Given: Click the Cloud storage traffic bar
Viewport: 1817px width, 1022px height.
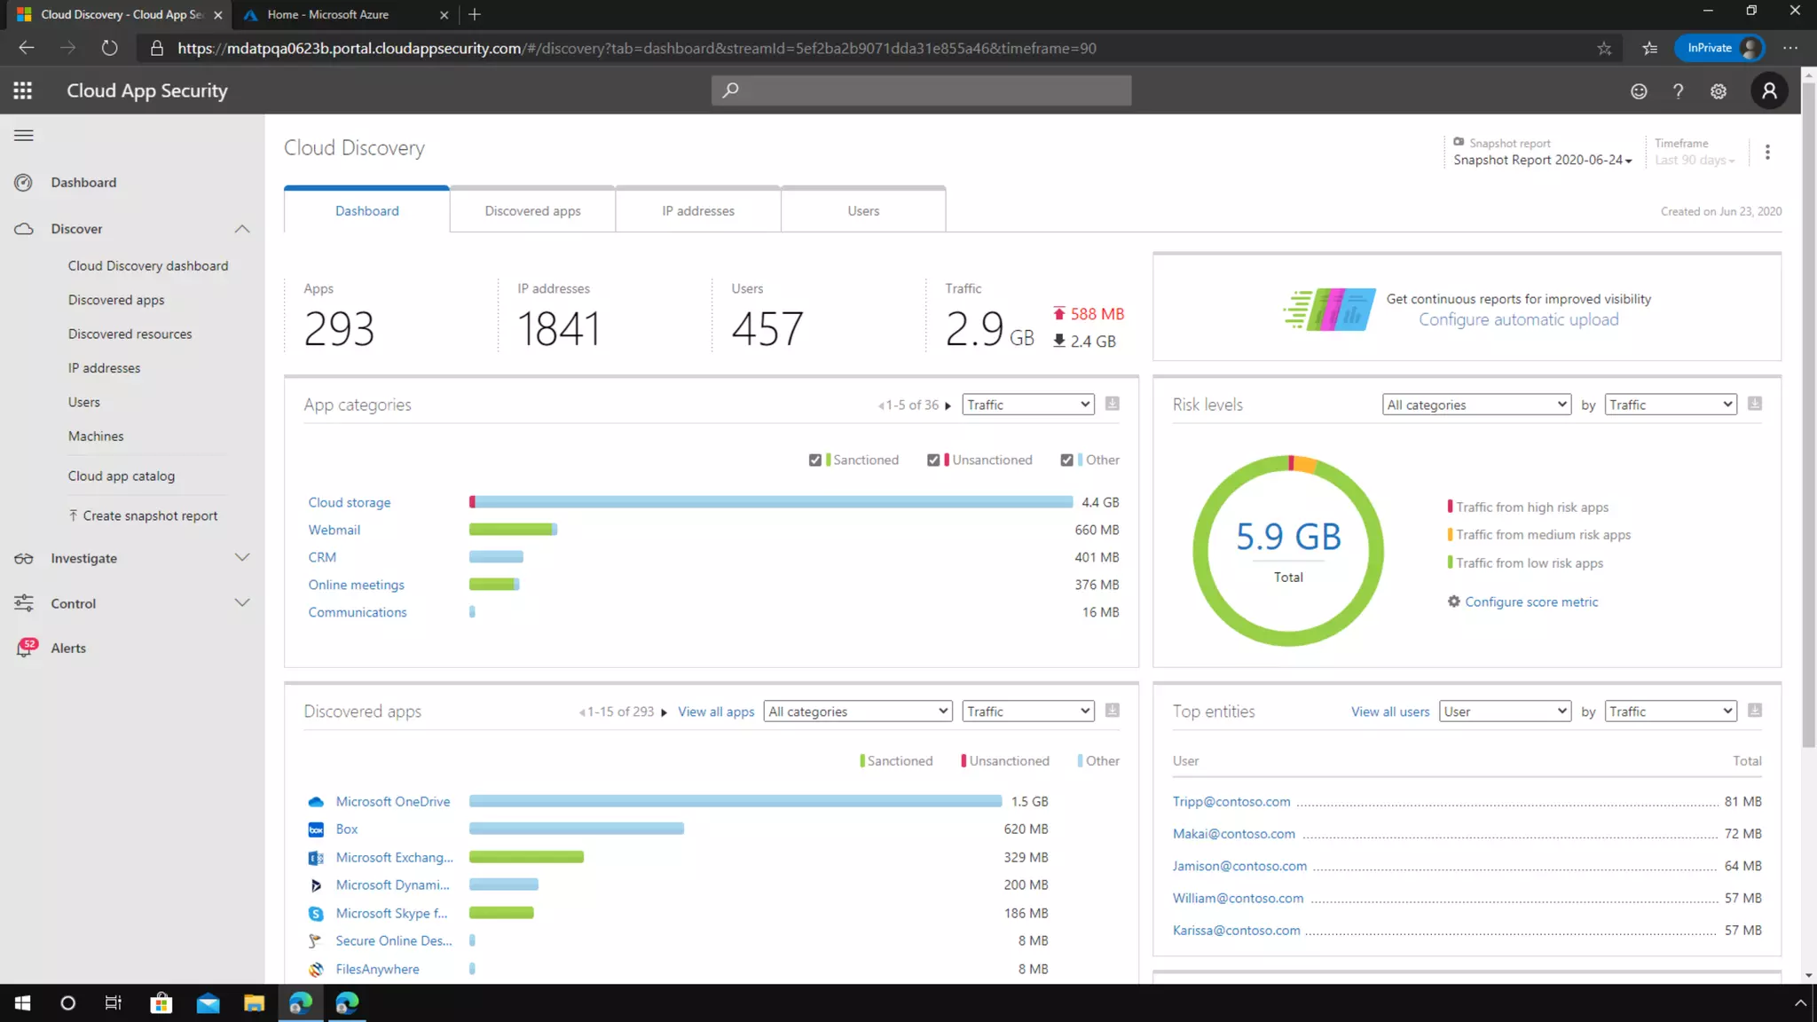Looking at the screenshot, I should 770,502.
